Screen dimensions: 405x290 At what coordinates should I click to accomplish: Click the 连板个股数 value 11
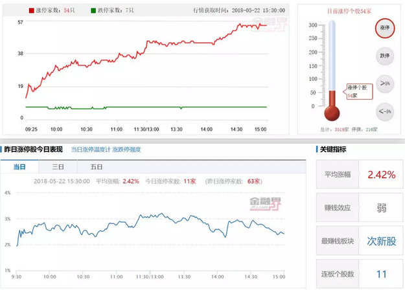click(382, 273)
